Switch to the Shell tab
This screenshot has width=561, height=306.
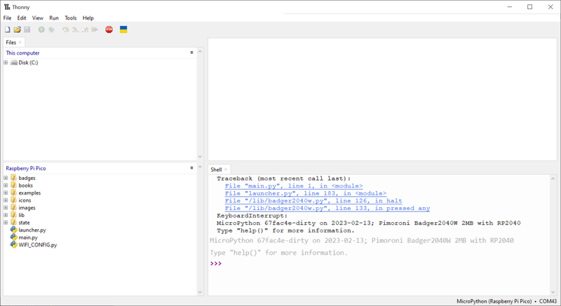click(x=216, y=169)
